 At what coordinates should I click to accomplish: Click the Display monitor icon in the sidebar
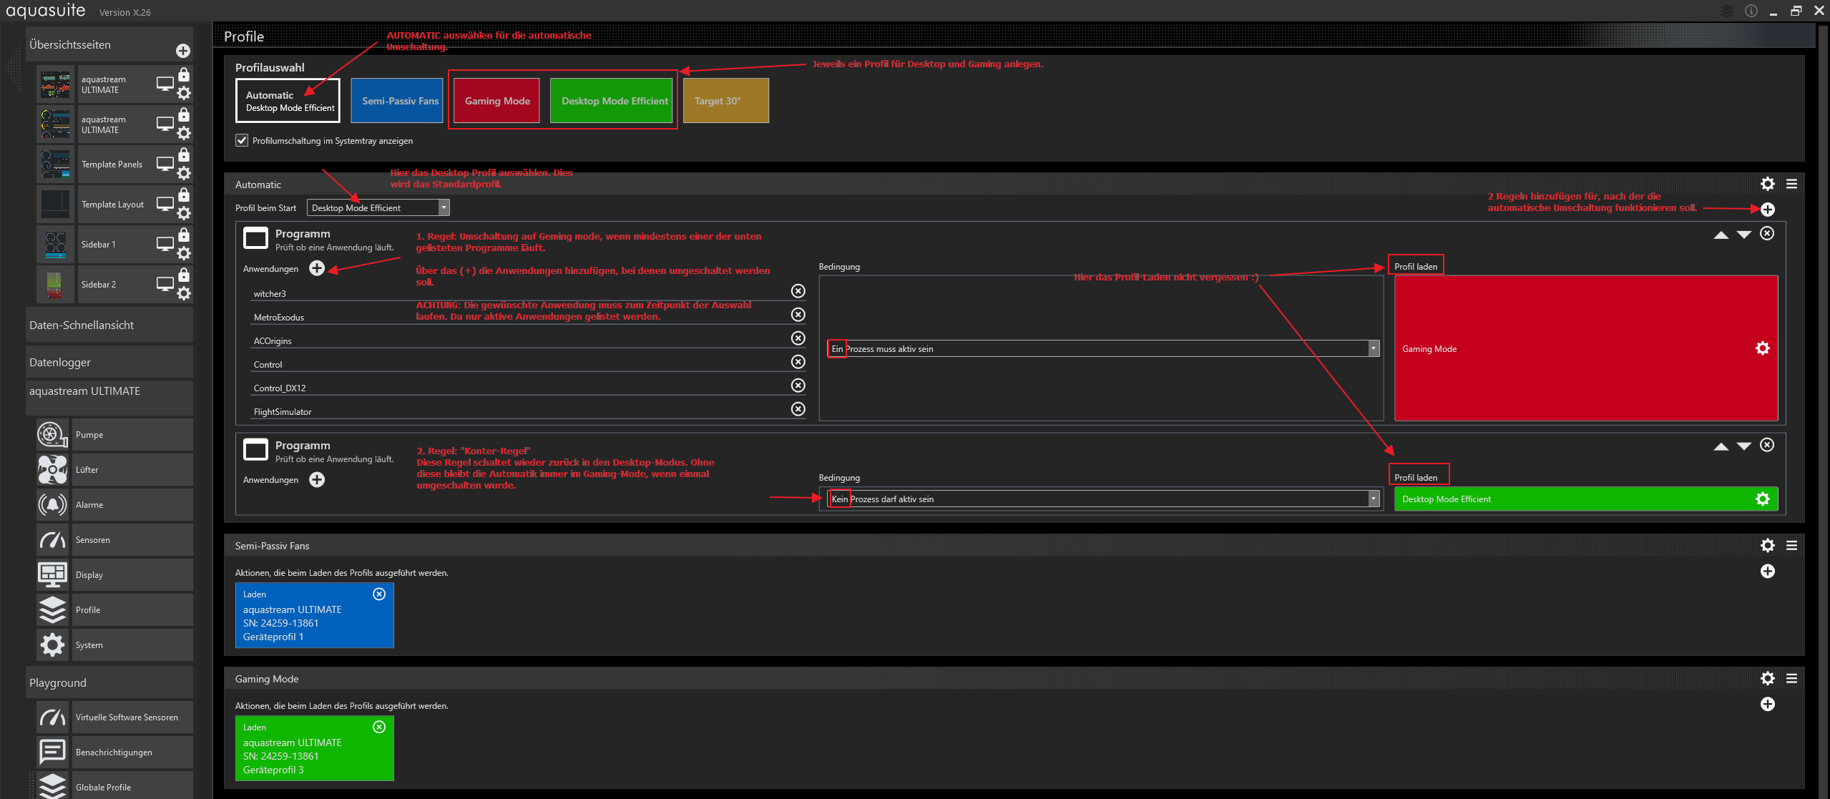click(52, 575)
